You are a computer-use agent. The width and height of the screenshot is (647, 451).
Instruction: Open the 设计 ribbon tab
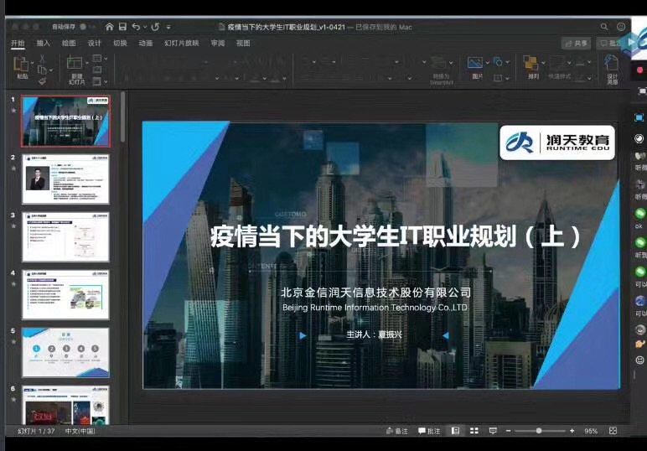click(94, 43)
